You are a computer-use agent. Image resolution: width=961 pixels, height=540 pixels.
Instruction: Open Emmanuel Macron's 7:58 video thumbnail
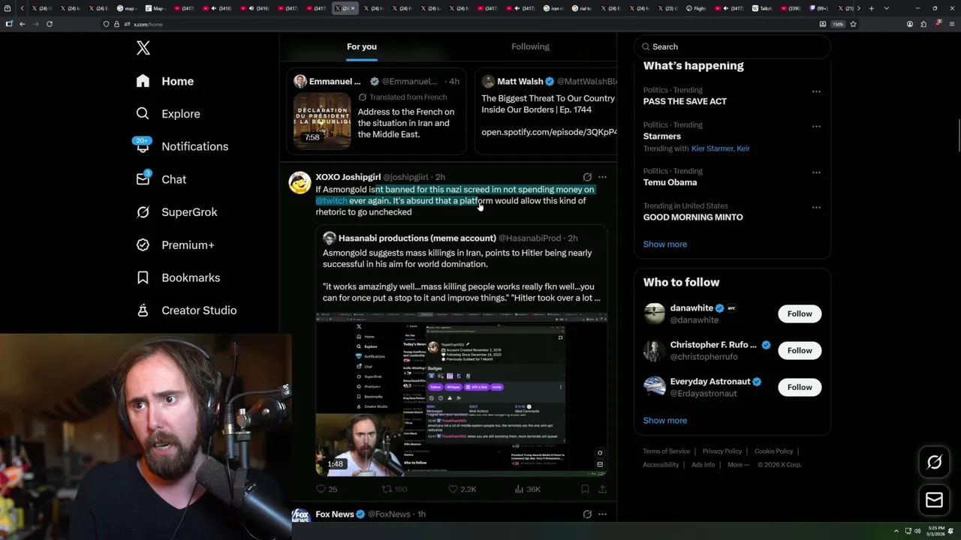pyautogui.click(x=321, y=120)
